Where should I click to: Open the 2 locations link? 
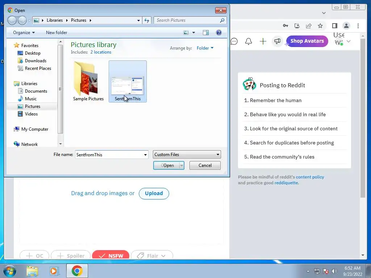click(x=101, y=52)
